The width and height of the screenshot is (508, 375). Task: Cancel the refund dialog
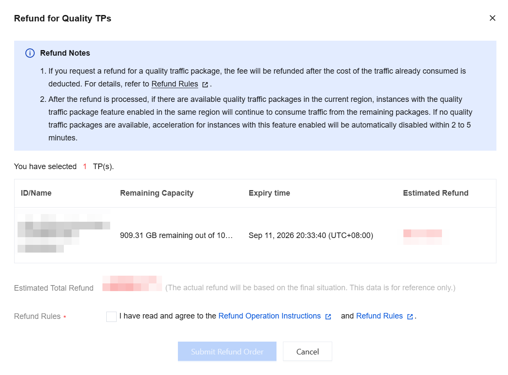[307, 351]
